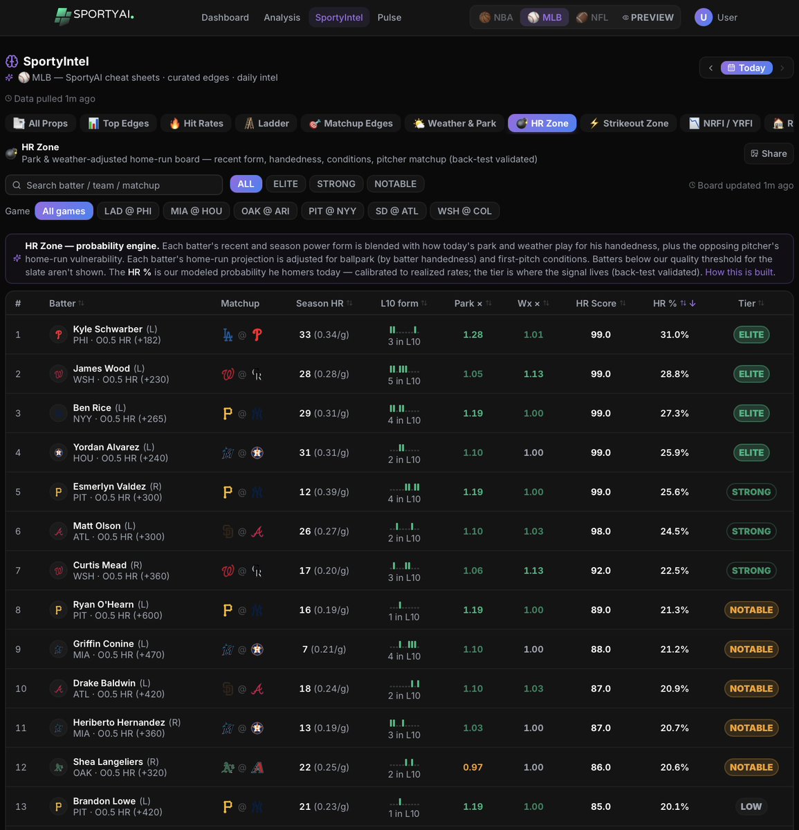The image size is (799, 830).
Task: Click the Share button
Action: (769, 154)
